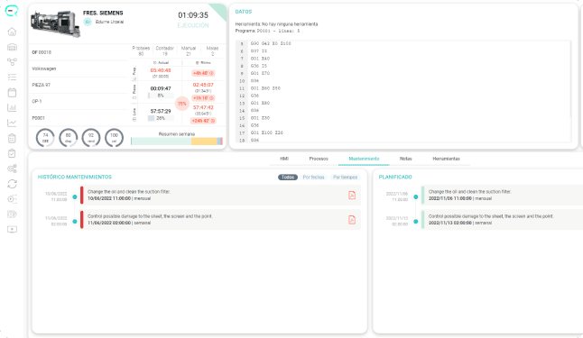This screenshot has width=583, height=338.
Task: Open the workflow nodes sidebar icon
Action: pyautogui.click(x=12, y=62)
